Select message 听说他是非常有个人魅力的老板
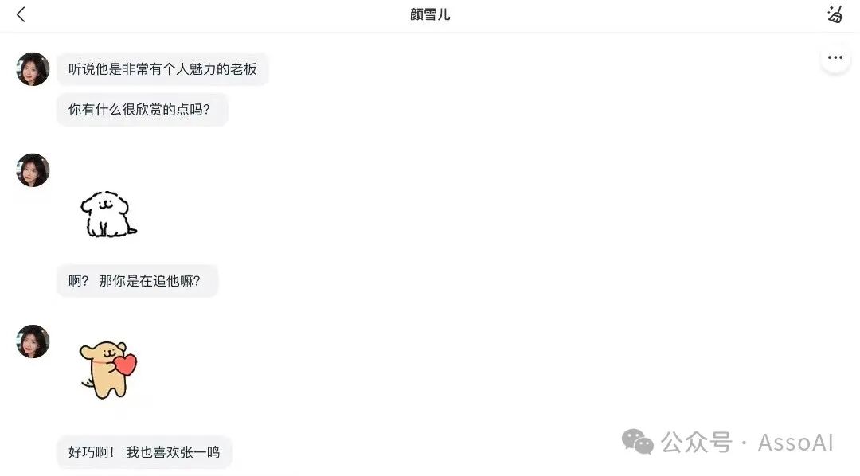The width and height of the screenshot is (860, 476). click(162, 69)
